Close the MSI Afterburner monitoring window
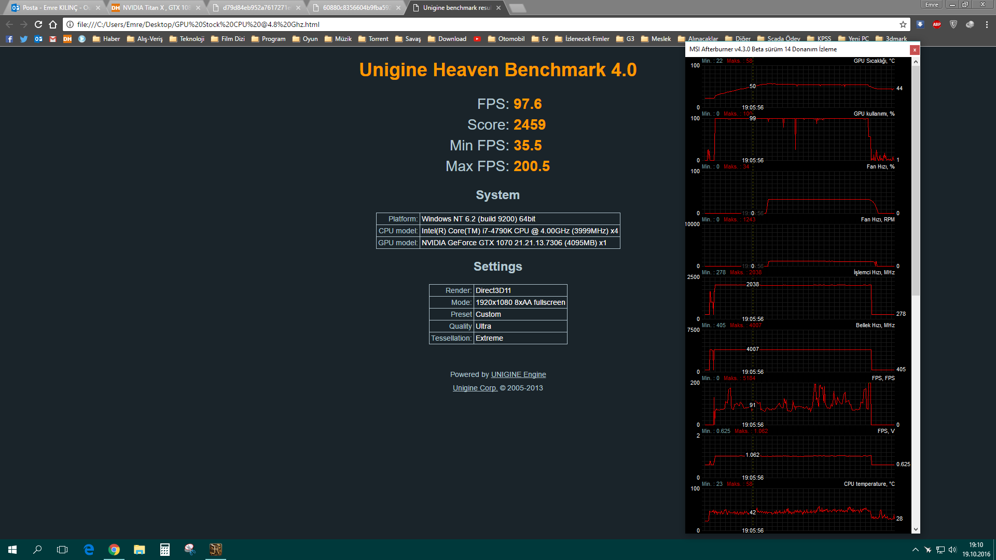Viewport: 996px width, 560px height. click(915, 50)
